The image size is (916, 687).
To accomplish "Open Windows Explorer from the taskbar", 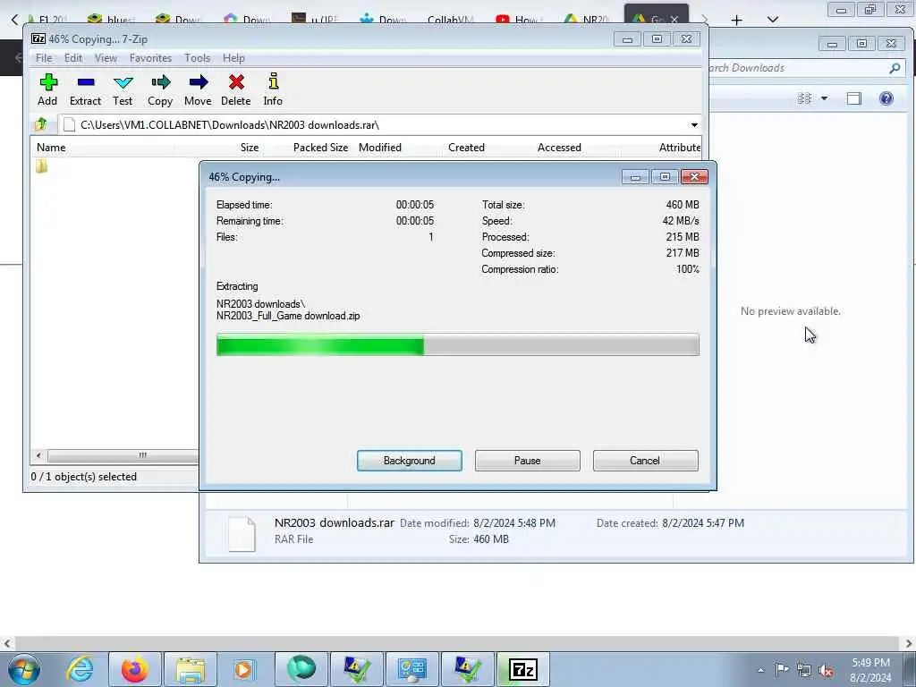I will [x=191, y=669].
